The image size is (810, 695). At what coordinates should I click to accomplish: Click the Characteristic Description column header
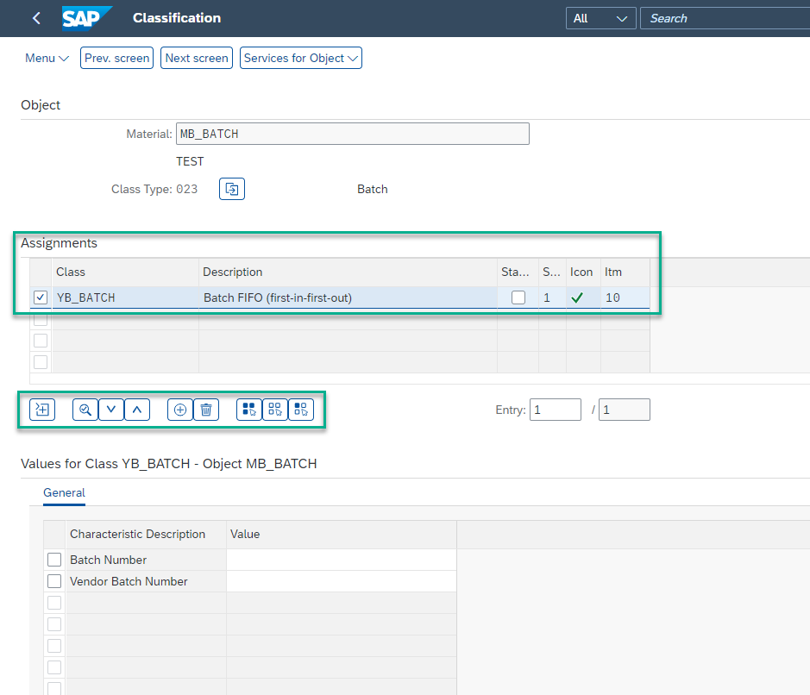coord(146,535)
